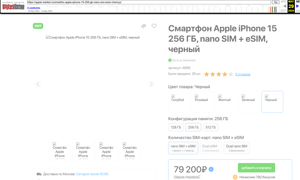This screenshot has width=300, height=180.
Task: Show next product photo with right arrow
Action: point(151,84)
